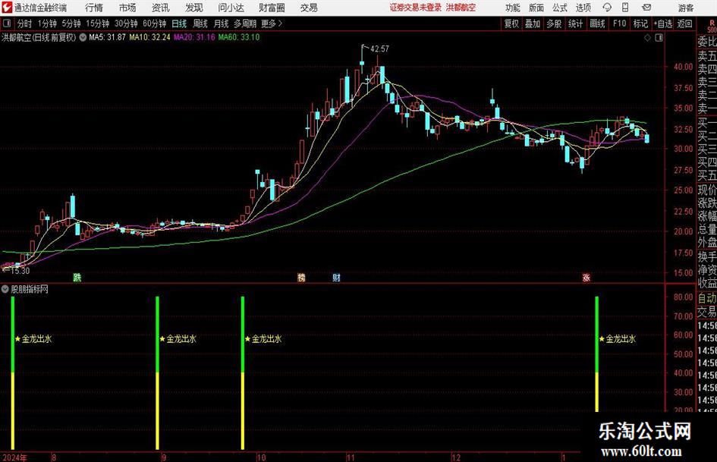Image resolution: width=717 pixels, height=462 pixels.
Task: Click the MA20: 31.16 indicator value
Action: pyautogui.click(x=194, y=37)
